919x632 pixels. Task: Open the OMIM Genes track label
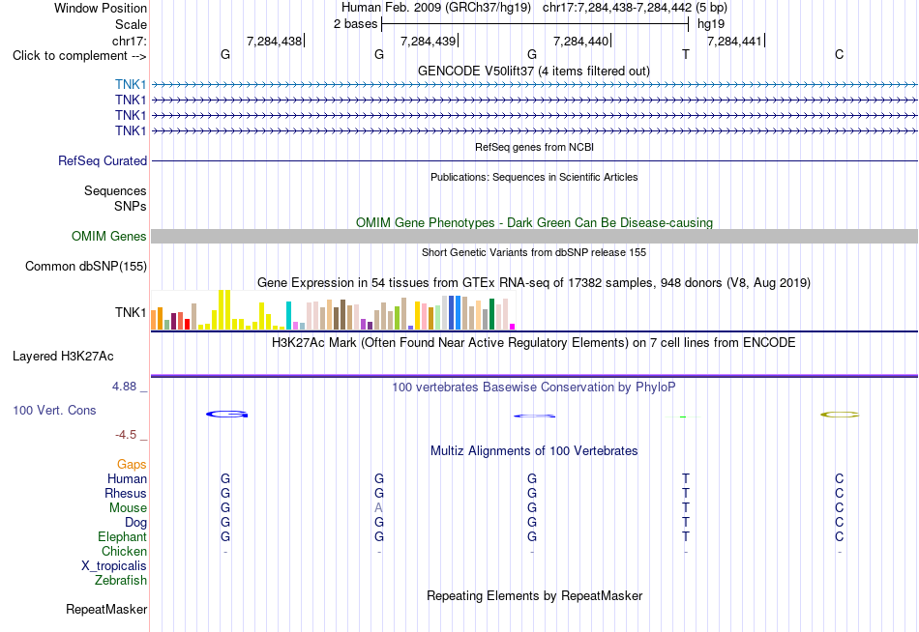(x=108, y=236)
